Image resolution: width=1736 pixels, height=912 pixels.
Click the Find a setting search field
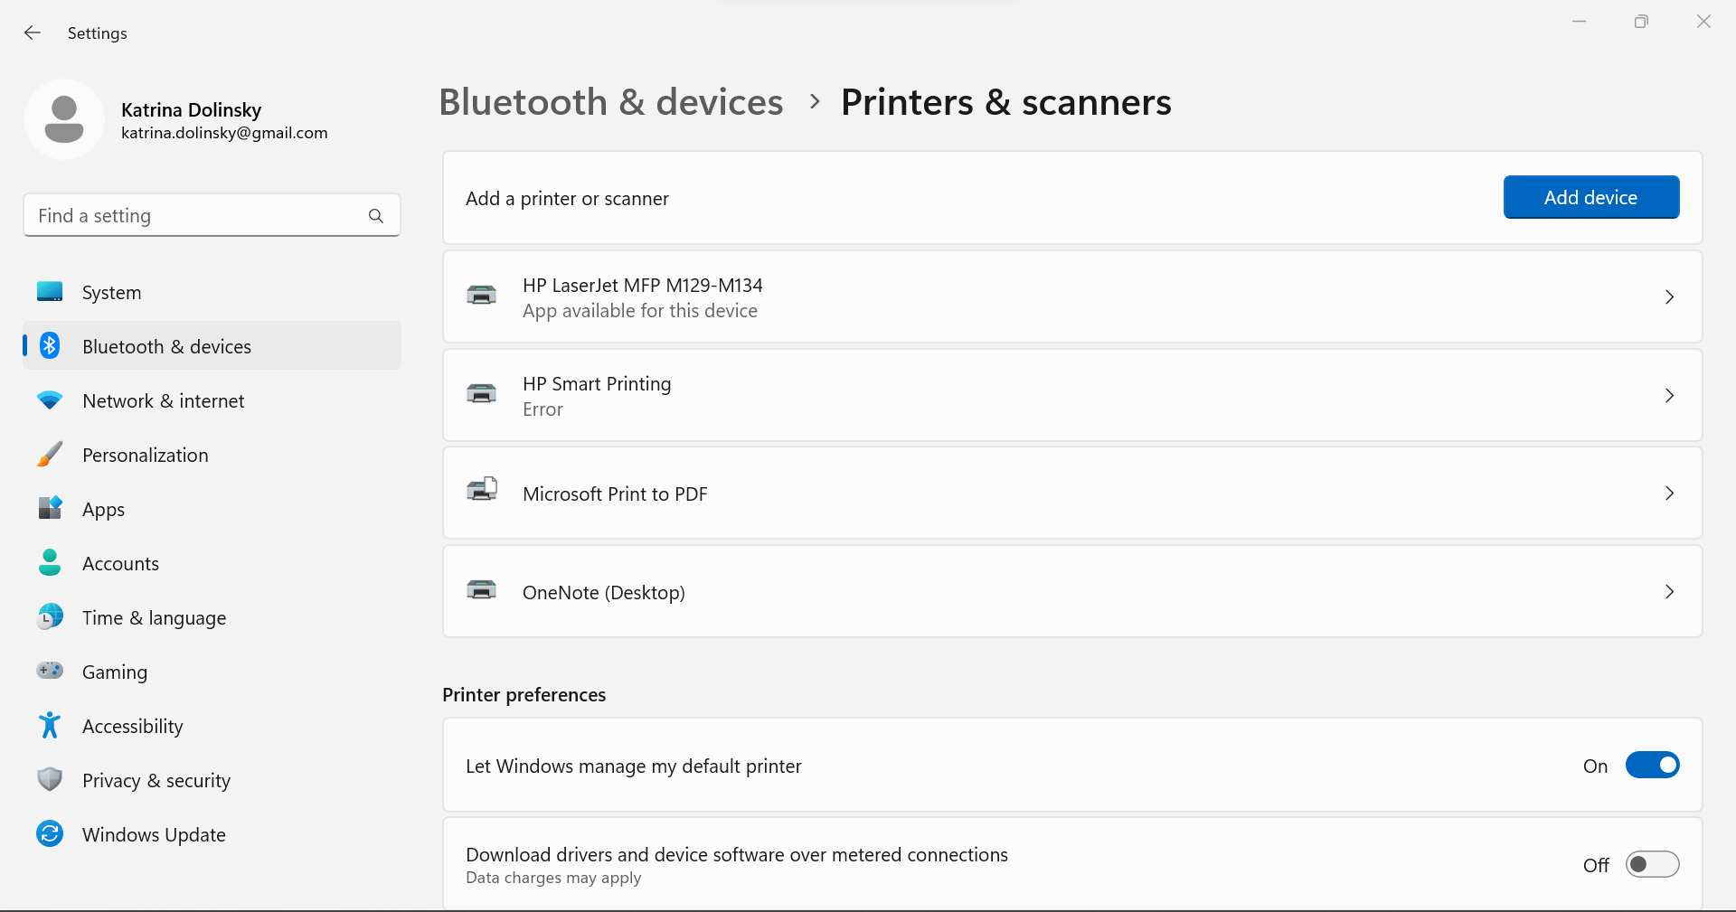[x=212, y=215]
